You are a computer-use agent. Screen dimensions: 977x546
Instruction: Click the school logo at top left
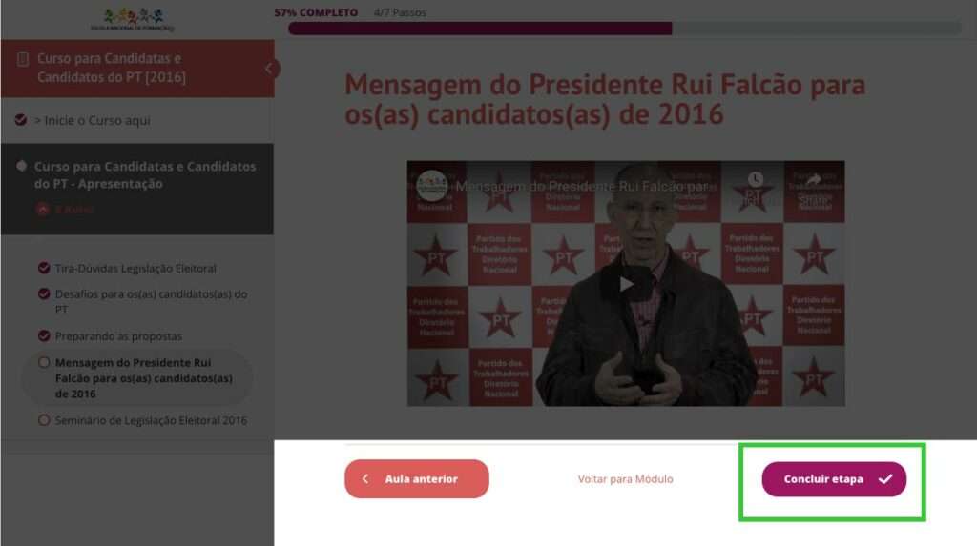pos(132,19)
